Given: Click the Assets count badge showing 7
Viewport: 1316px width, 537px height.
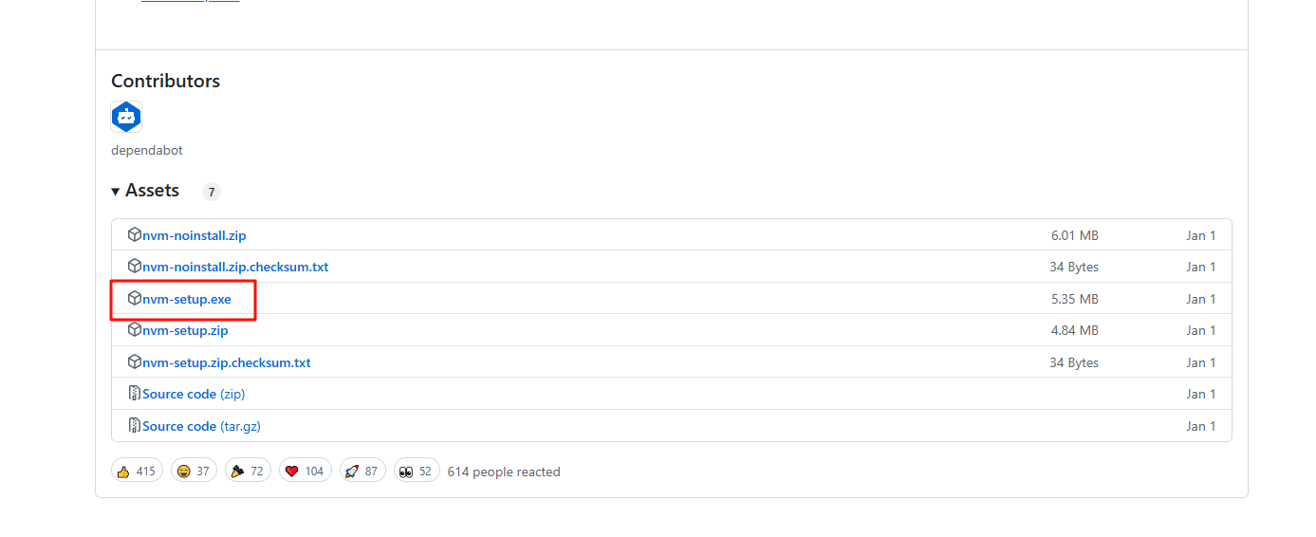Looking at the screenshot, I should [x=211, y=192].
